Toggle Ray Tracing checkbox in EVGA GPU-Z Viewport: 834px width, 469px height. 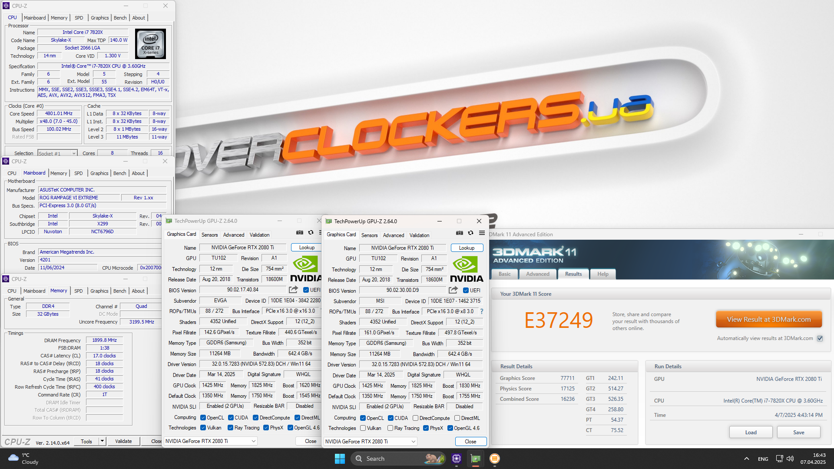point(230,428)
